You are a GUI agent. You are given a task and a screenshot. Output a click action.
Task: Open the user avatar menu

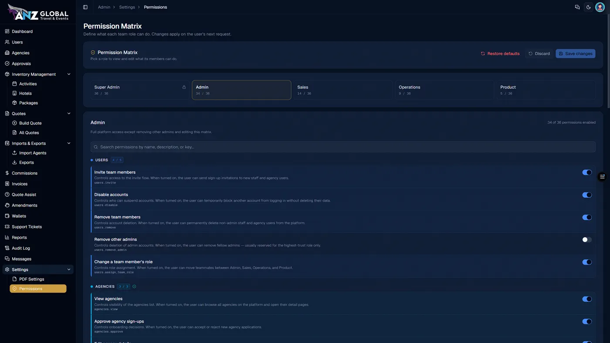600,7
